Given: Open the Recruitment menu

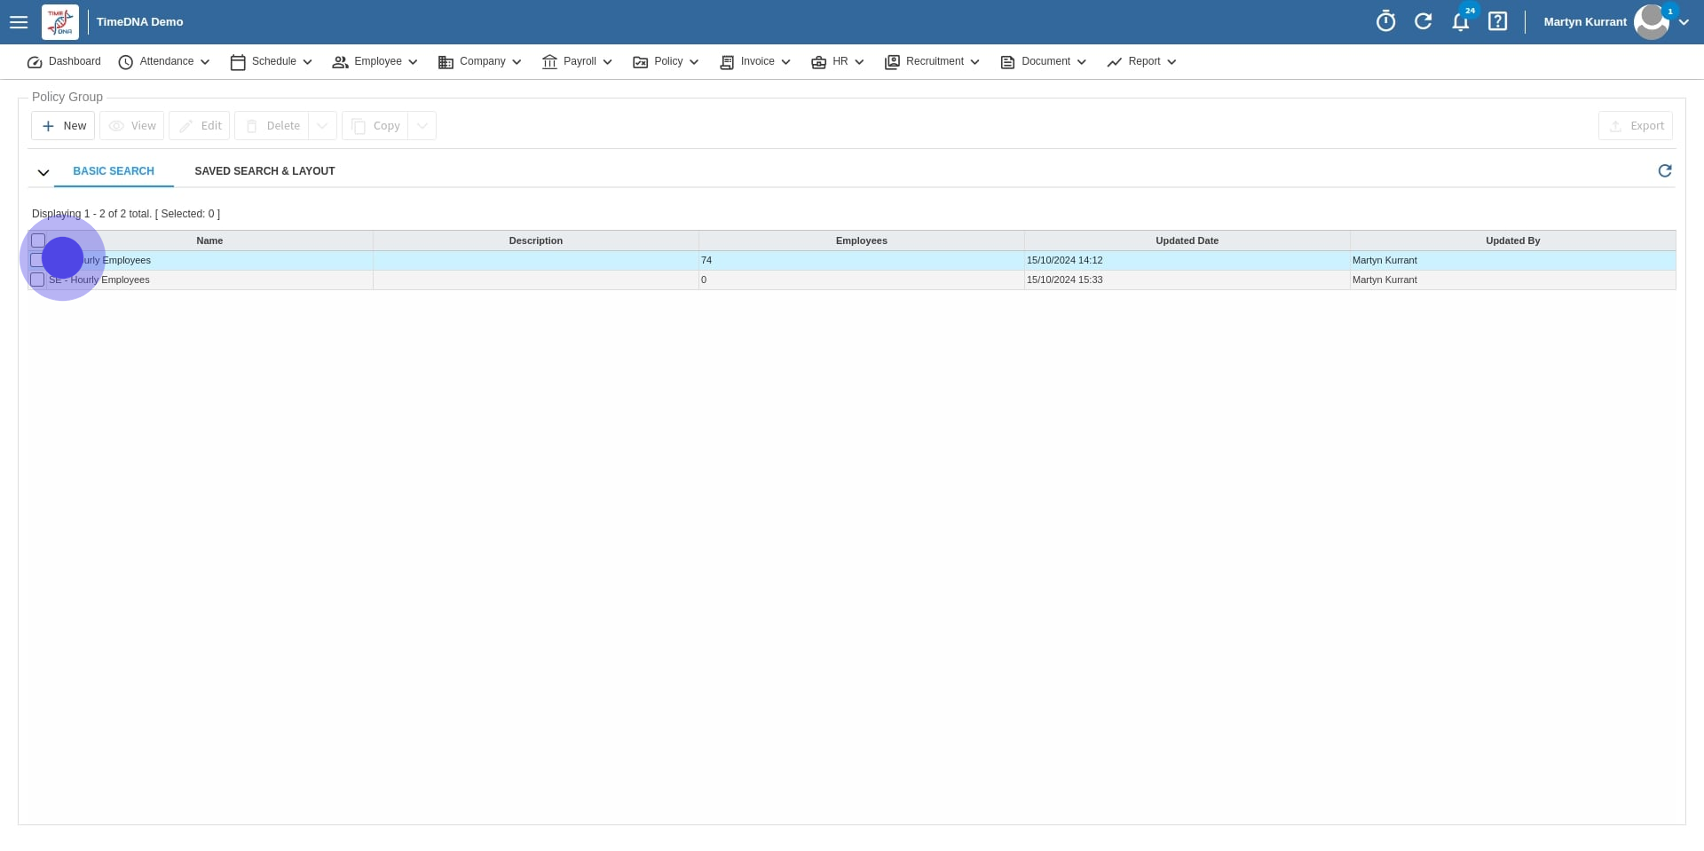Looking at the screenshot, I should click(932, 62).
